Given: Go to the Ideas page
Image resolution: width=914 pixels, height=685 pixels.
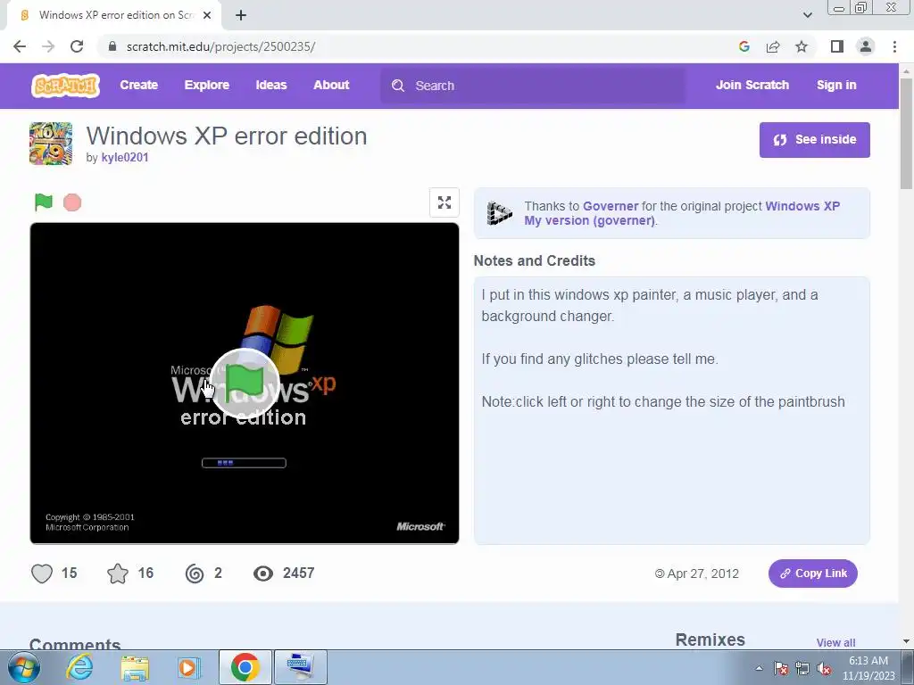Looking at the screenshot, I should point(271,85).
